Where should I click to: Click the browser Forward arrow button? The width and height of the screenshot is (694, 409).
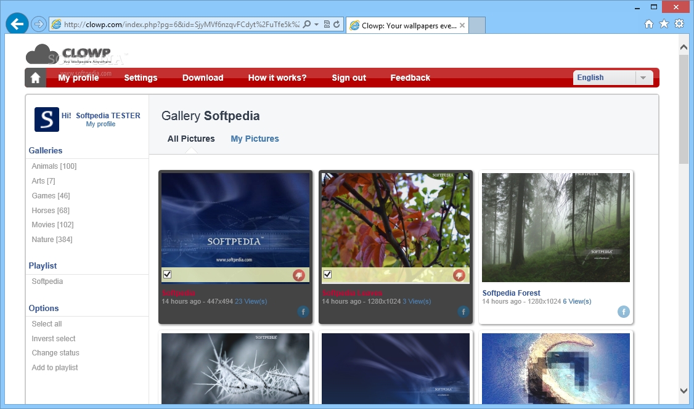pyautogui.click(x=39, y=24)
